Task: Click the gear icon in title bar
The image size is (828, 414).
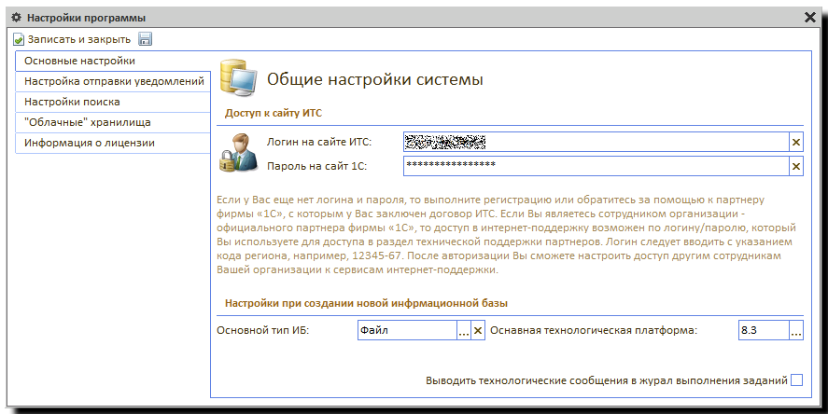Action: tap(15, 18)
